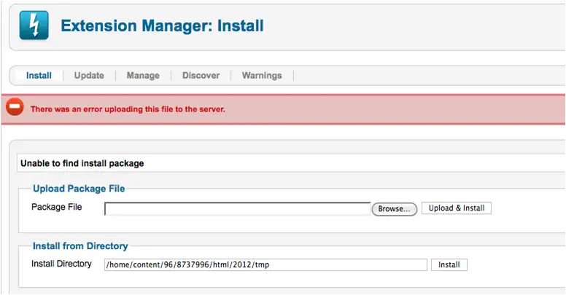Click the red error stop icon
Screen dimensions: 566x295
pos(15,107)
